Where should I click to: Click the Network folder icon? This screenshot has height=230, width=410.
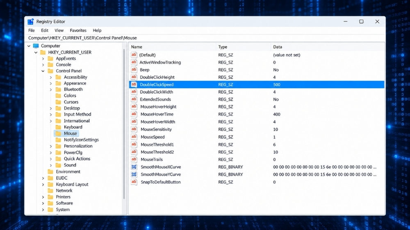(x=50, y=191)
